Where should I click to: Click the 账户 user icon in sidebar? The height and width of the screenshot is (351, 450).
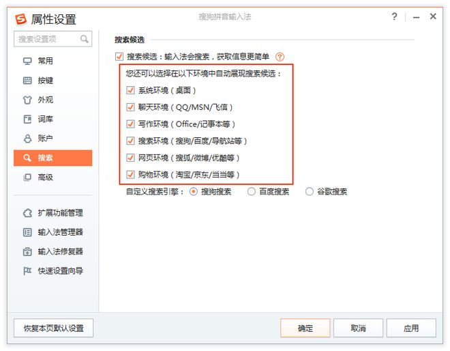[27, 139]
